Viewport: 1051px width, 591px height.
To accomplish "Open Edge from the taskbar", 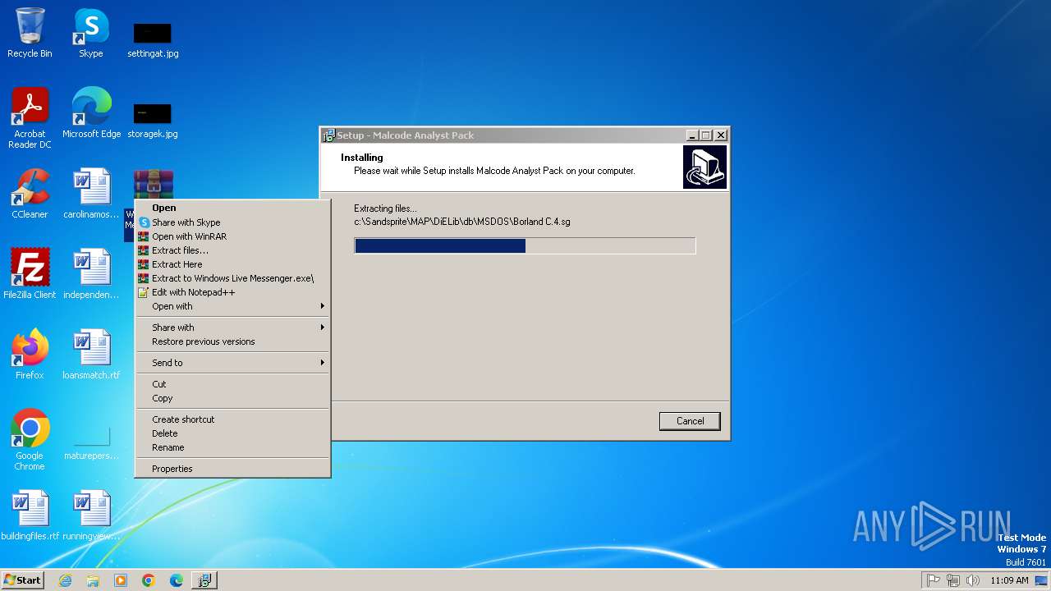I will [x=177, y=580].
